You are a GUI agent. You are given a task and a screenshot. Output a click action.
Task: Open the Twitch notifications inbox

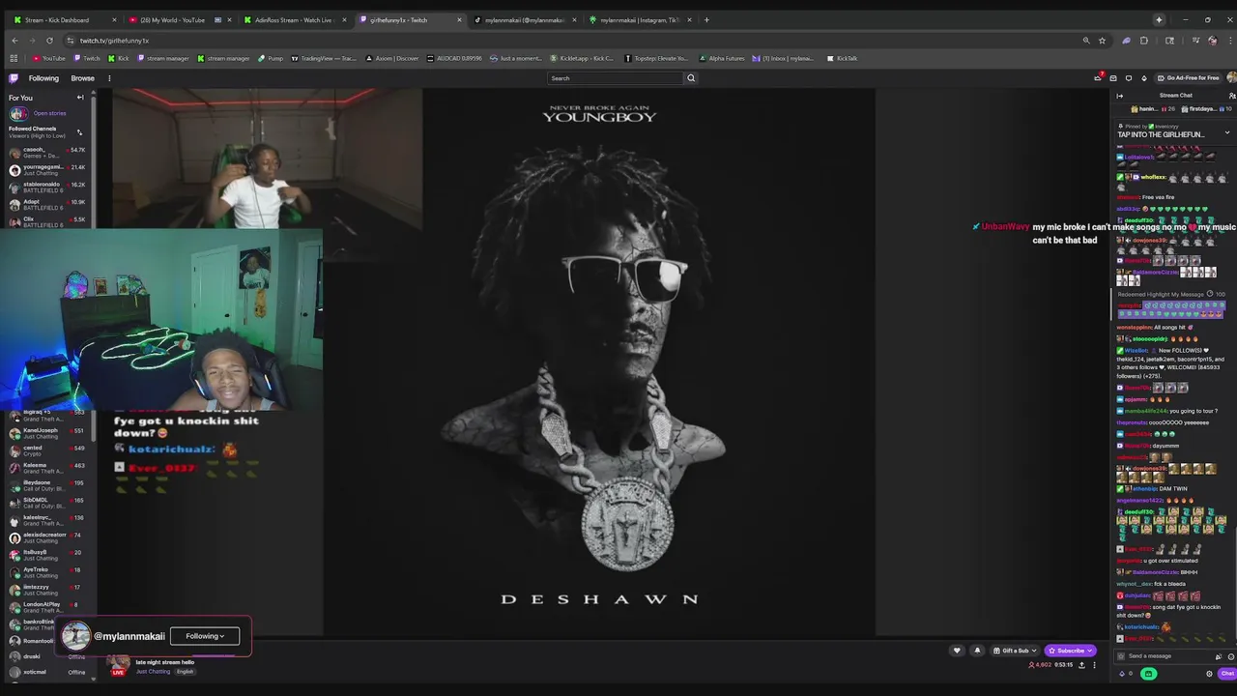(x=1113, y=78)
